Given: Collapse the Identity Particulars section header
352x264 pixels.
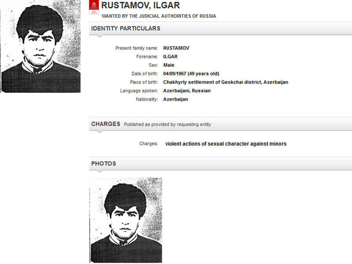Looking at the screenshot, I should point(125,29).
